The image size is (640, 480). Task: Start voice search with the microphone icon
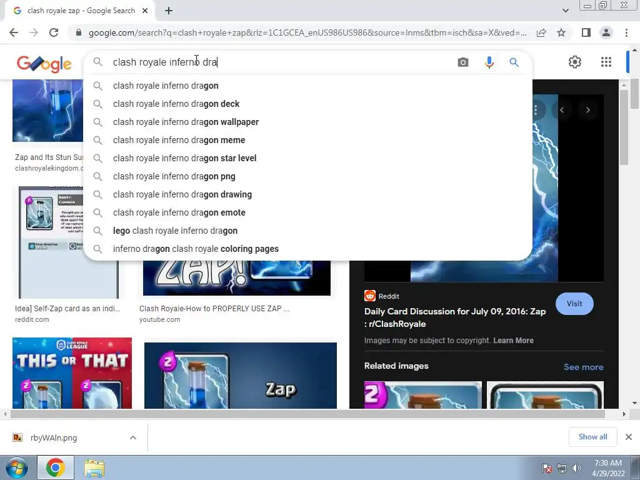489,62
